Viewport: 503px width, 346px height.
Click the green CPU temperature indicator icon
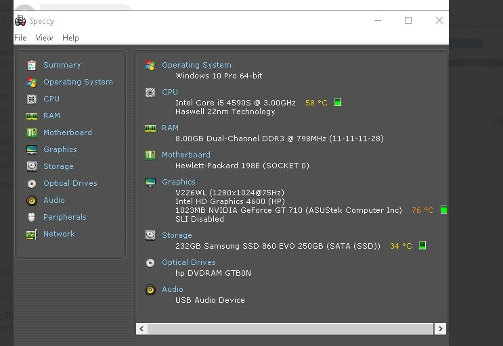pos(337,103)
